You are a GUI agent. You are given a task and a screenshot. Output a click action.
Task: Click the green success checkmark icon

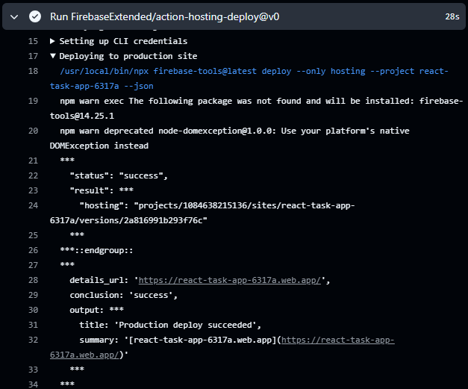click(x=35, y=16)
